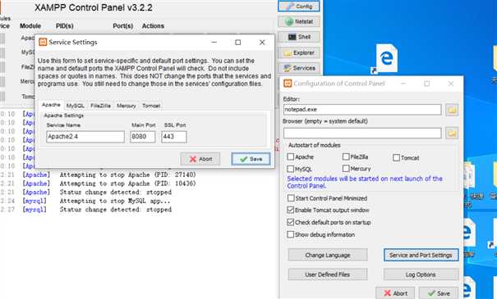Switch to FileZilla tab in Service Settings

[100, 106]
